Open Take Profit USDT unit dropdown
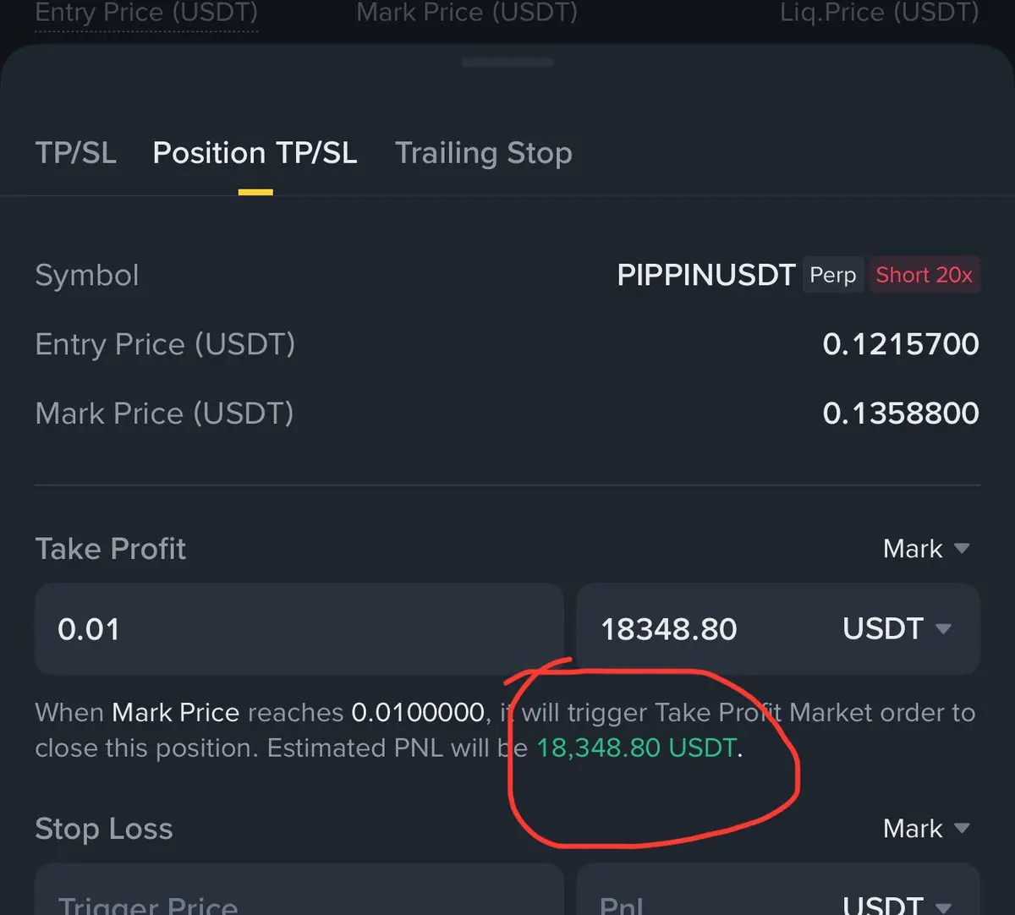 pyautogui.click(x=897, y=629)
